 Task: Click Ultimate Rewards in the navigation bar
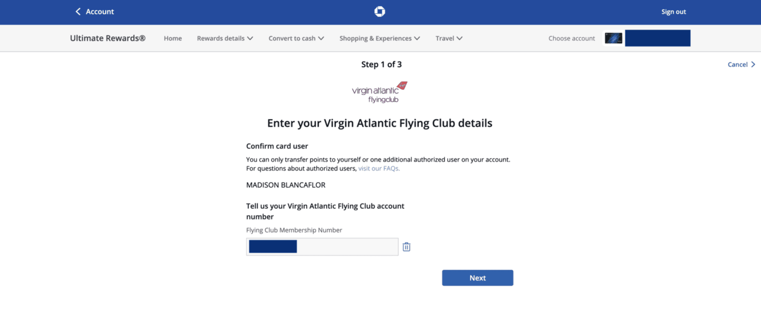coord(107,38)
